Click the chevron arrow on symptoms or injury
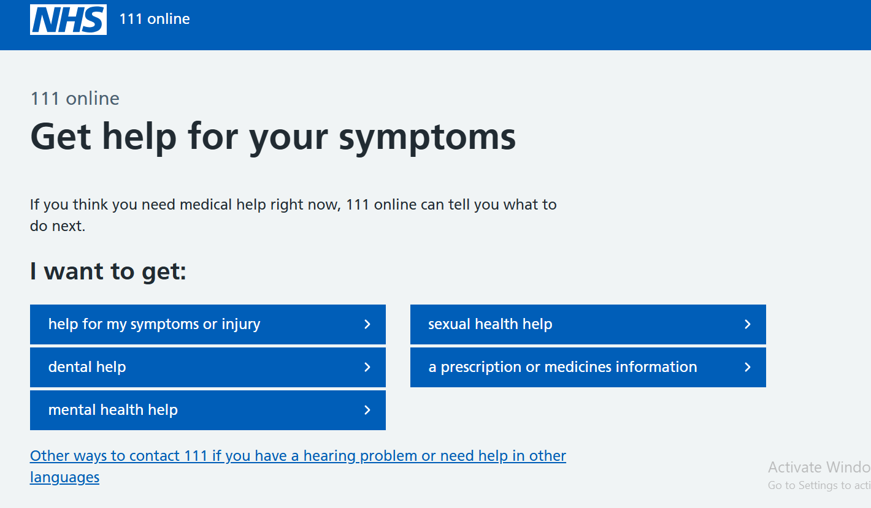871x508 pixels. click(x=367, y=324)
